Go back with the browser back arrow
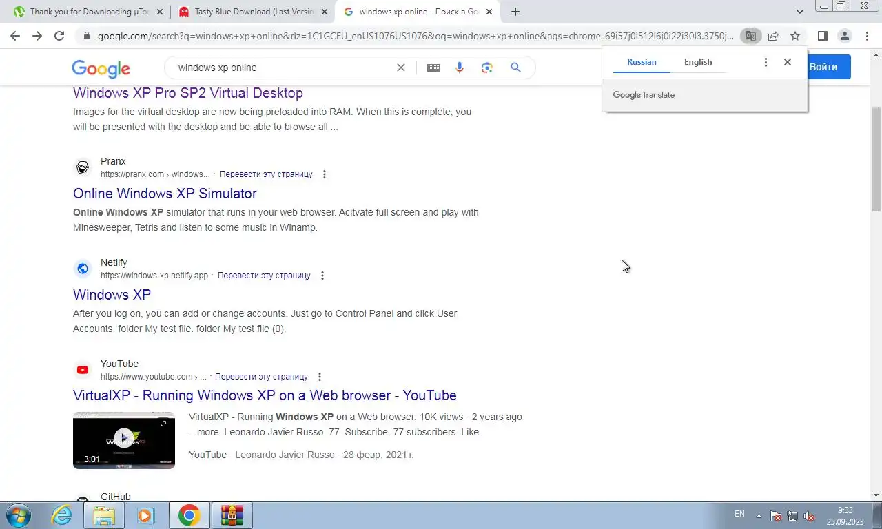882x529 pixels. [15, 36]
